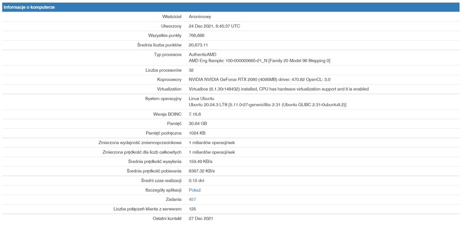The image size is (462, 225).
Task: Open the 457 tasks link
Action: point(192,199)
